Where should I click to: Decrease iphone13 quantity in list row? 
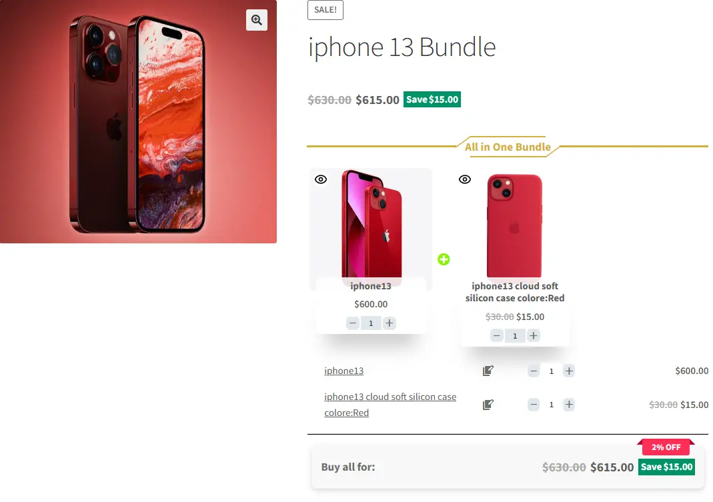[534, 371]
